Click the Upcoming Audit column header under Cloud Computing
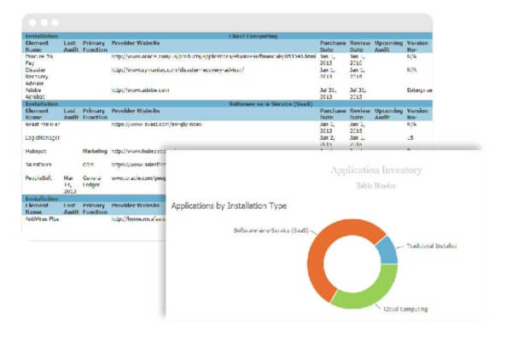Screen dimensions: 512x348 click(388, 47)
